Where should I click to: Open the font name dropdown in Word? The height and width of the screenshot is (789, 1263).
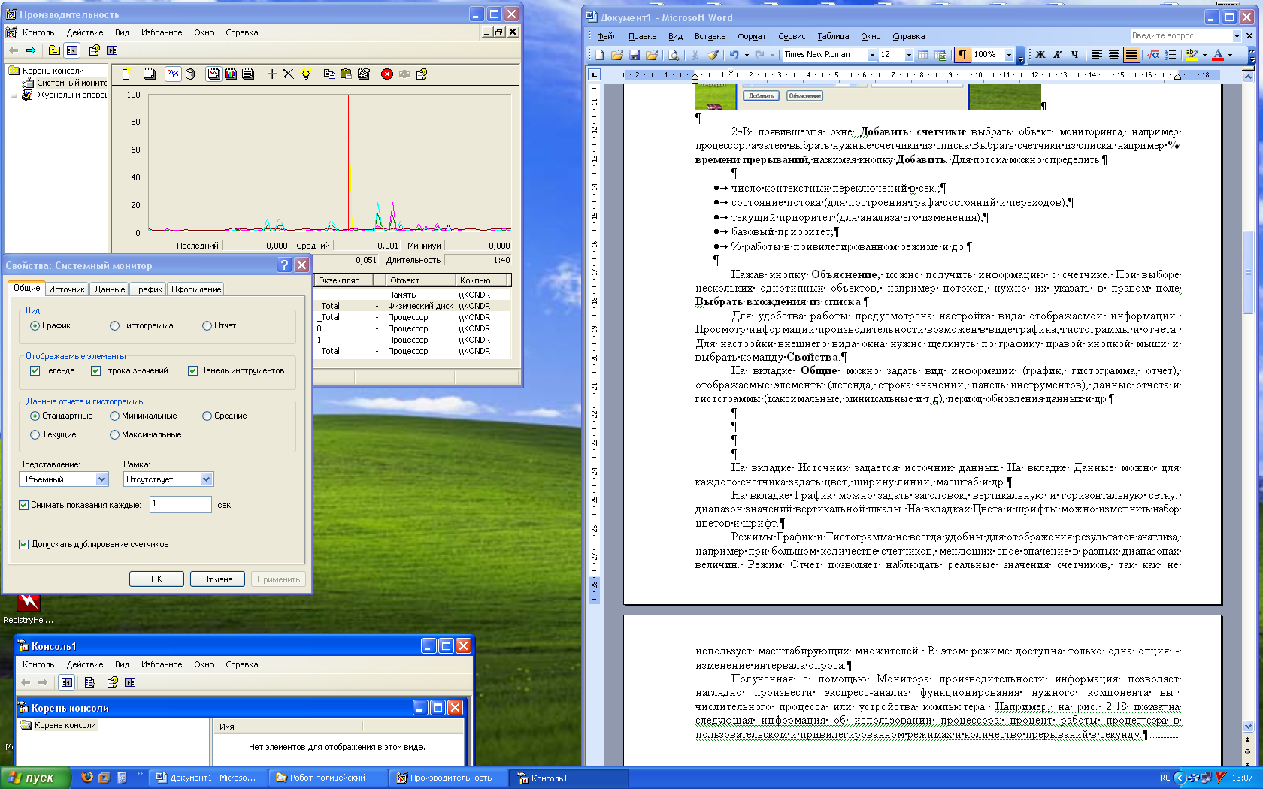(x=872, y=55)
